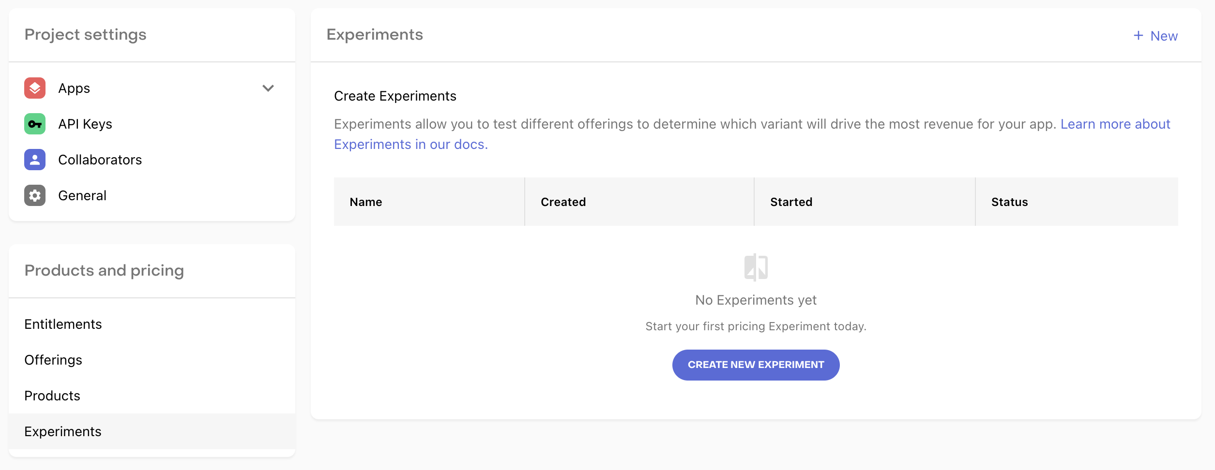This screenshot has height=470, width=1215.
Task: Open API Keys settings
Action: click(85, 124)
